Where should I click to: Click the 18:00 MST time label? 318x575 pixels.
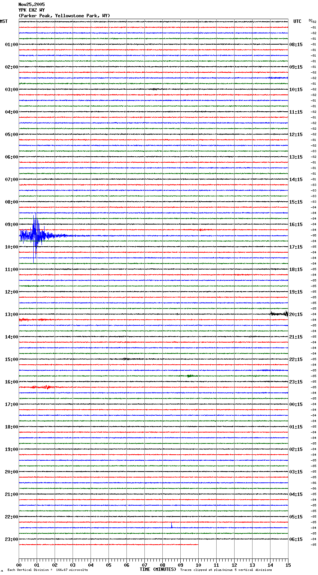[x=12, y=427]
